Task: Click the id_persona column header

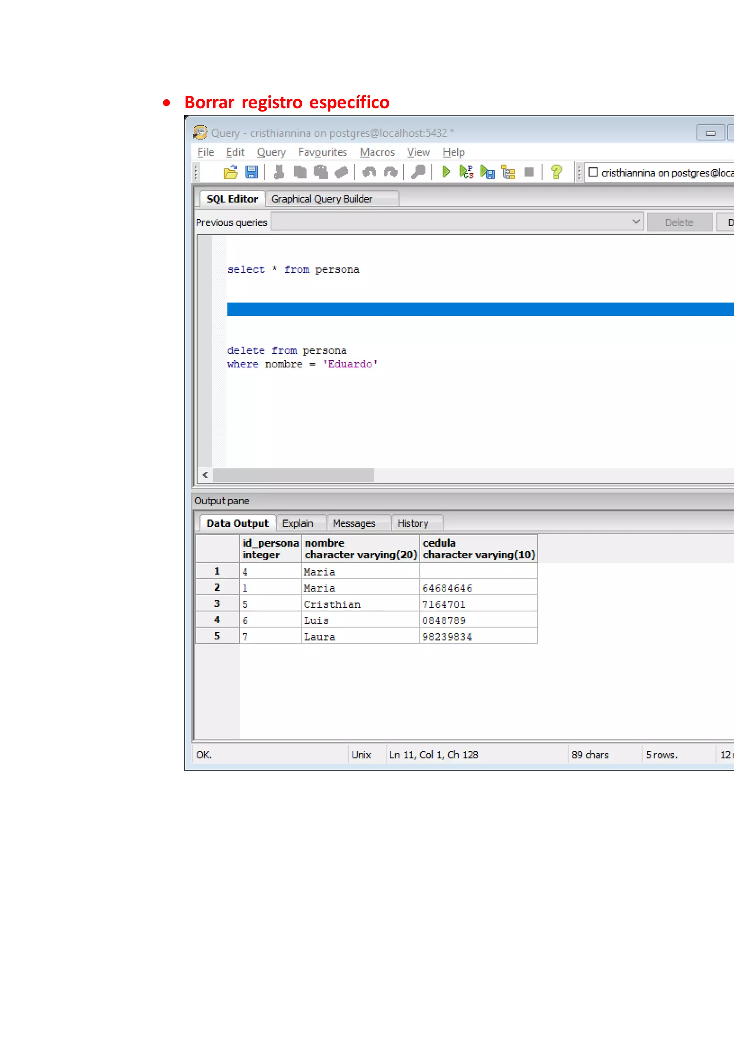Action: pos(270,549)
